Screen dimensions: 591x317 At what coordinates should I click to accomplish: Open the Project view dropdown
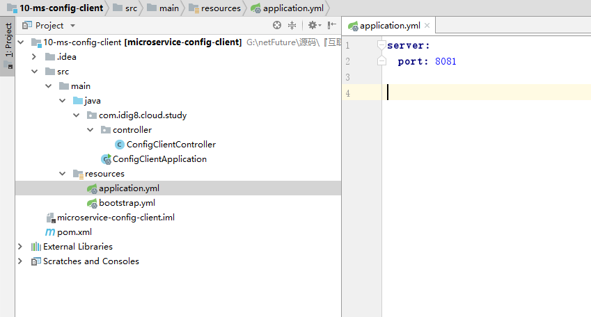(x=73, y=26)
